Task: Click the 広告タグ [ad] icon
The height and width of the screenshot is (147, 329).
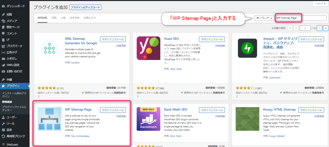Action: (x=3, y=52)
